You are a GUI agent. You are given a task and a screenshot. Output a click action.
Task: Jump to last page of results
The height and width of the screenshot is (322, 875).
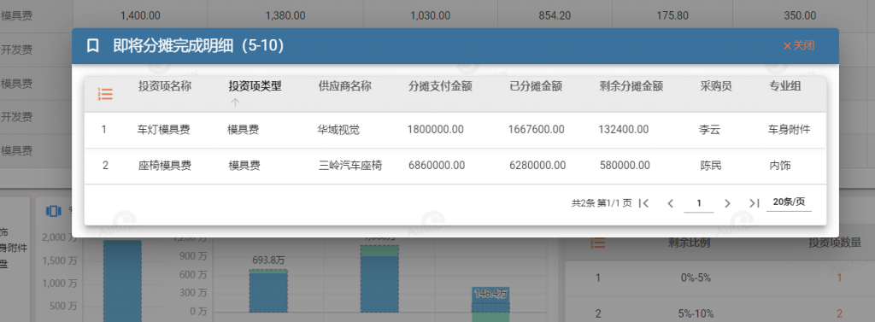[x=754, y=203]
